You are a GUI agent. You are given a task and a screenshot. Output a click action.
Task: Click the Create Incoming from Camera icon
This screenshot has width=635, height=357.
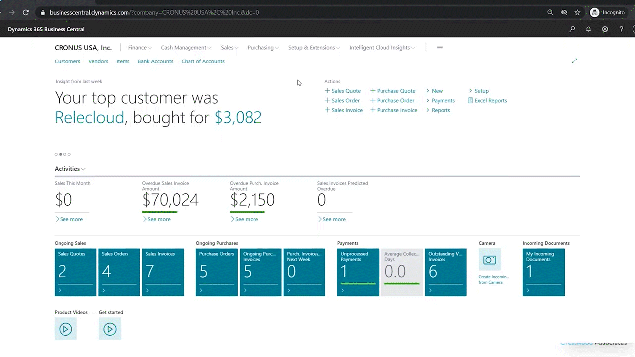pos(490,260)
